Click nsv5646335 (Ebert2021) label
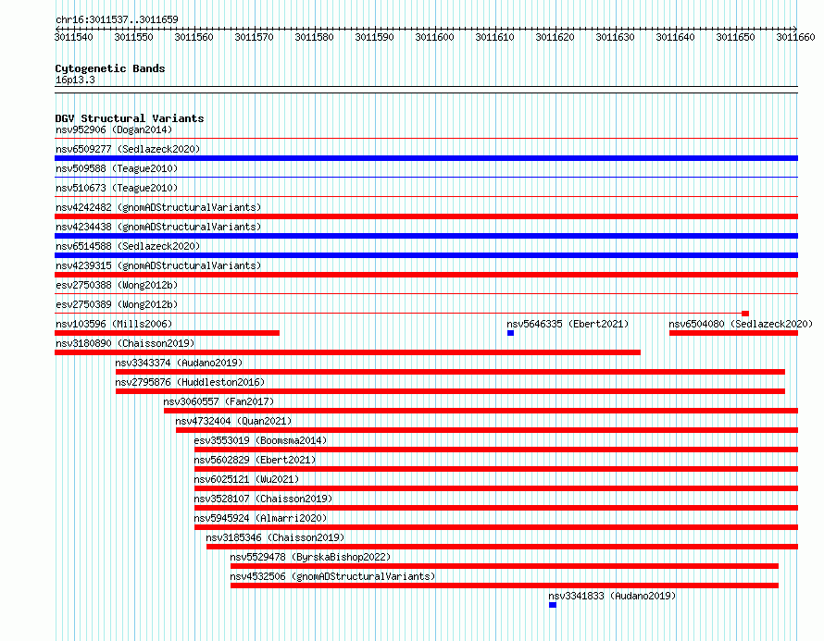The height and width of the screenshot is (641, 824). pos(568,324)
